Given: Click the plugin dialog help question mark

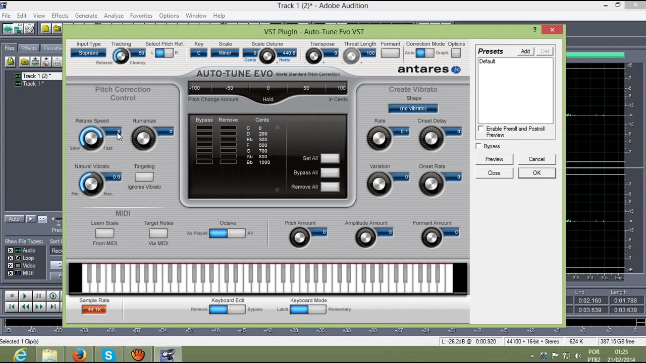Looking at the screenshot, I should [x=534, y=30].
